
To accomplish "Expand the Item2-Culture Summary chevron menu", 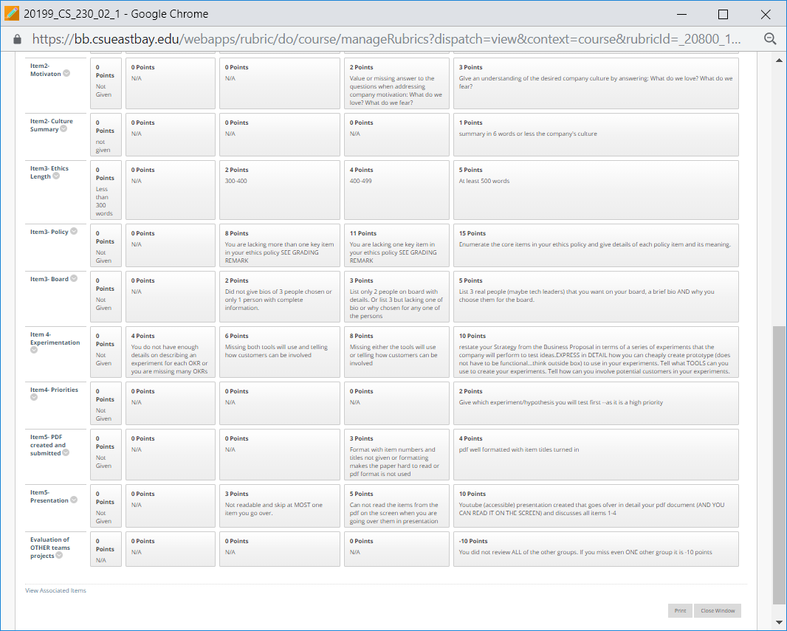I will pyautogui.click(x=63, y=129).
